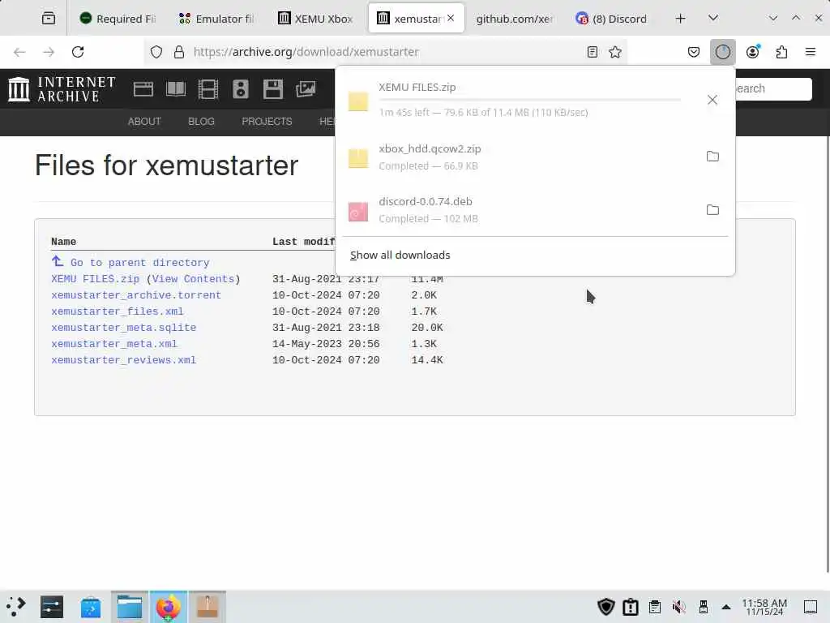Viewport: 830px width, 623px height.
Task: Open the system settings taskbar icon
Action: click(x=51, y=607)
